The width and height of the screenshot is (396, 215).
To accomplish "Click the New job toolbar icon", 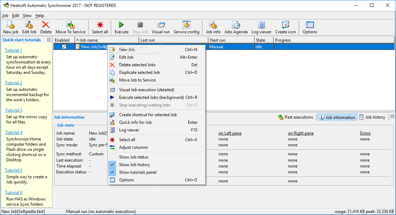I will [x=11, y=27].
